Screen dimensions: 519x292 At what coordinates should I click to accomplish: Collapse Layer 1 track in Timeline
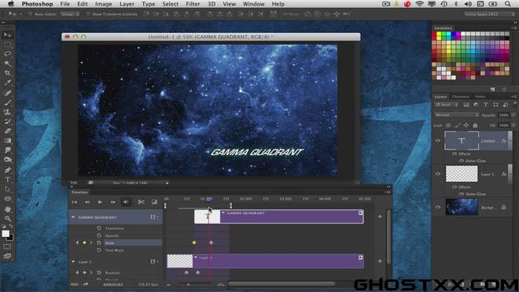[73, 262]
